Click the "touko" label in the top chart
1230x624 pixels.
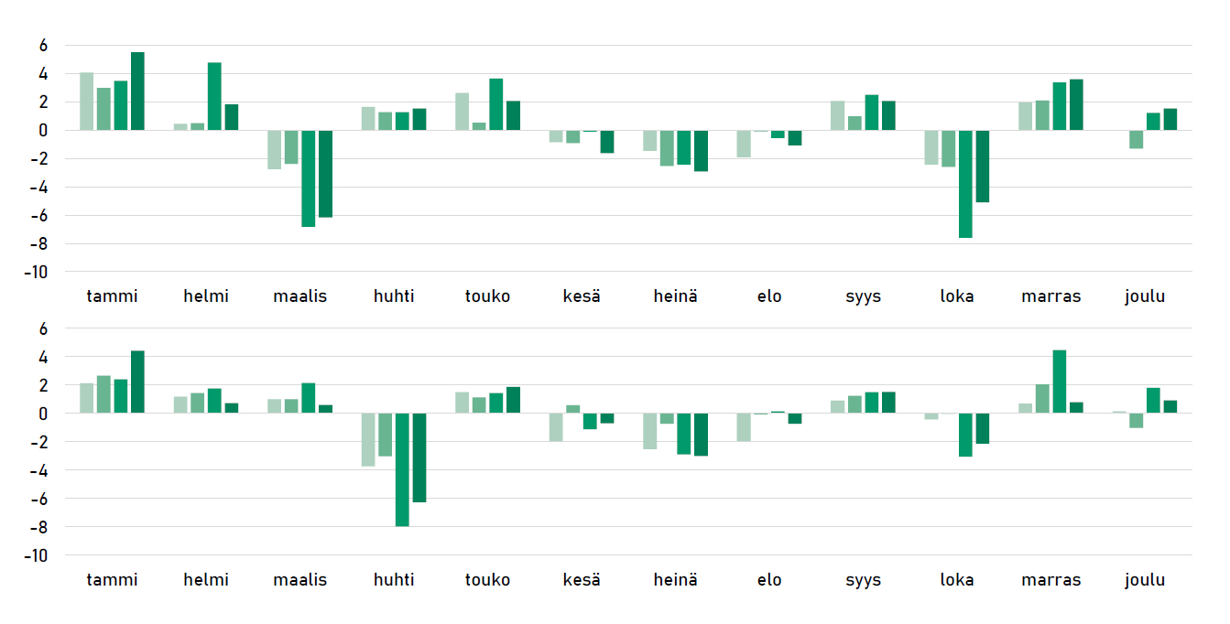487,296
